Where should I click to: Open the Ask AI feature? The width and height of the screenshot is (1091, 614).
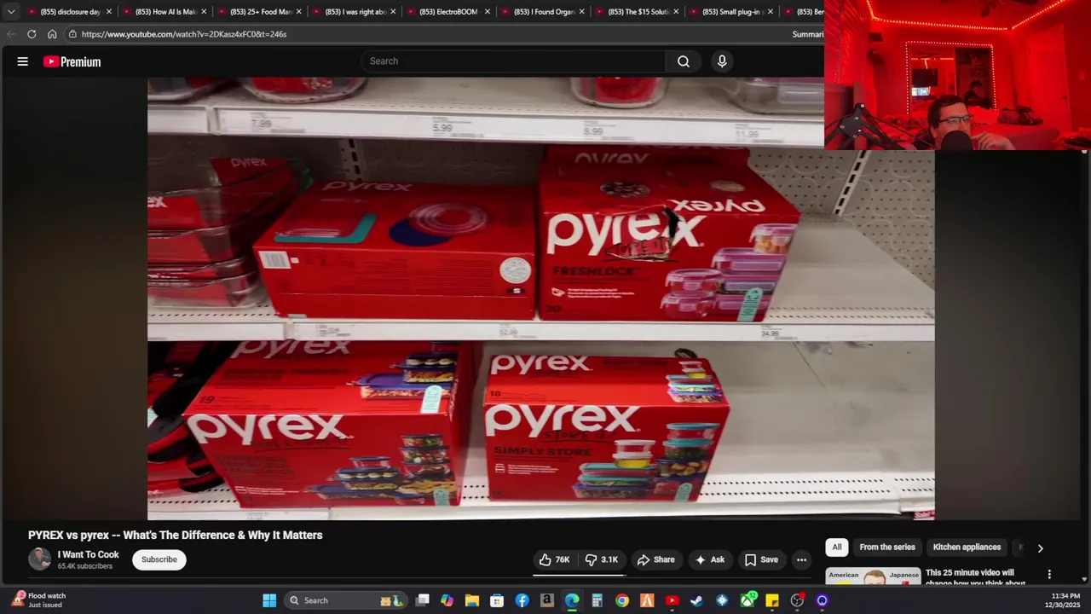[709, 559]
